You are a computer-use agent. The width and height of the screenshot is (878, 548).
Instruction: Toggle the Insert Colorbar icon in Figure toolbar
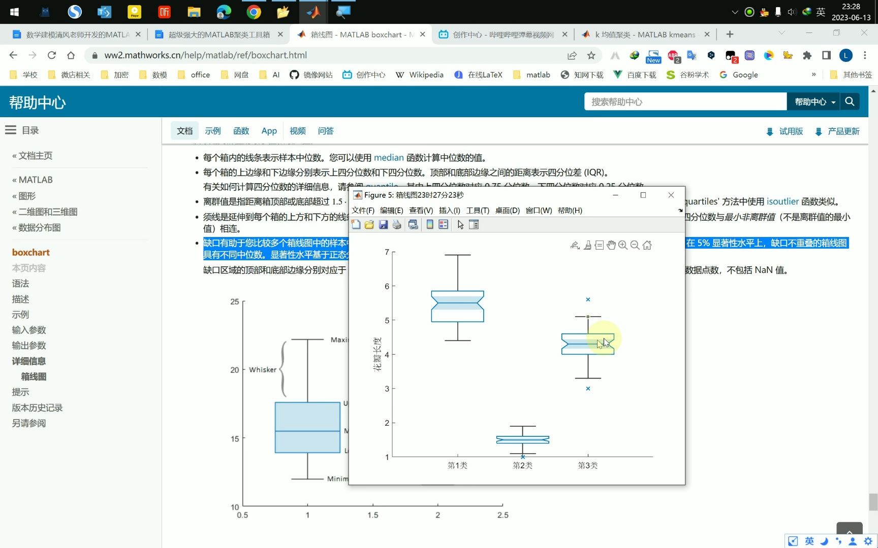(430, 224)
